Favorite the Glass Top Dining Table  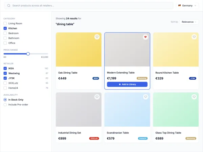(194, 97)
